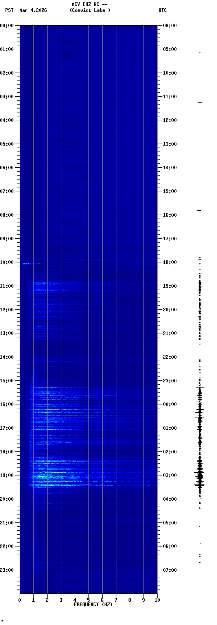Click the PST '22:00' time label
Image resolution: width=217 pixels, height=625 pixels.
point(7,546)
